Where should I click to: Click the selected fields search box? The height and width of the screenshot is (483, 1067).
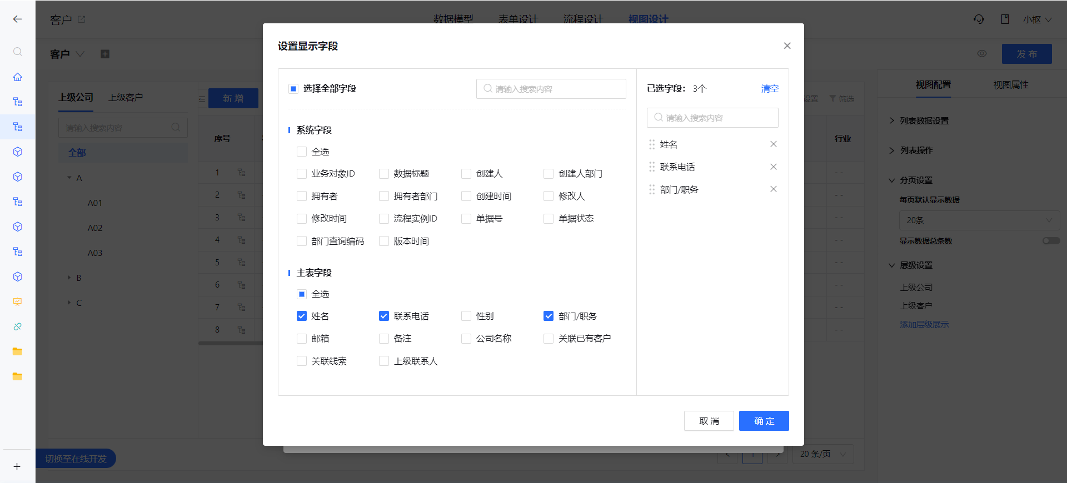[x=712, y=118]
